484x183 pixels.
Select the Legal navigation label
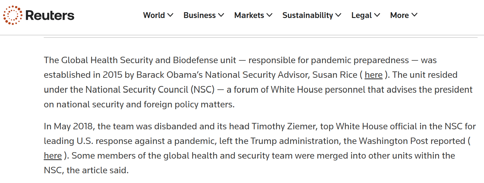point(361,15)
